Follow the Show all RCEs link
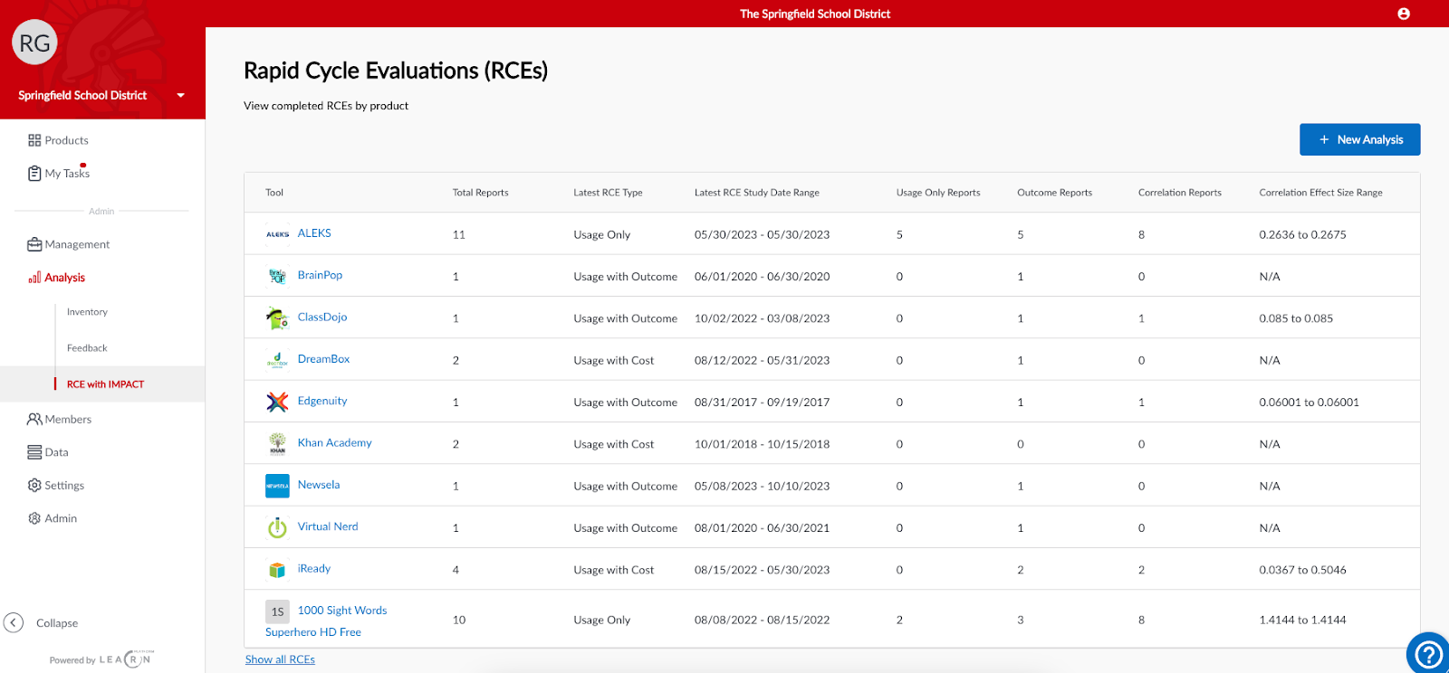The image size is (1449, 673). click(280, 659)
